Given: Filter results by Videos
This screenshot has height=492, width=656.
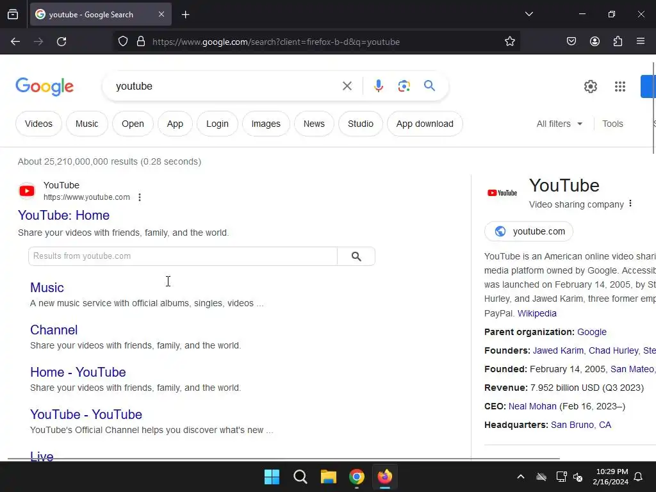Looking at the screenshot, I should pos(38,124).
